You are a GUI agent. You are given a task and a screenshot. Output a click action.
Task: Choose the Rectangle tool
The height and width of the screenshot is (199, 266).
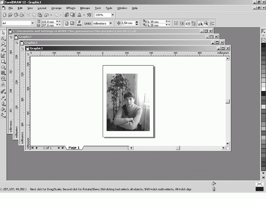pyautogui.click(x=3, y=61)
